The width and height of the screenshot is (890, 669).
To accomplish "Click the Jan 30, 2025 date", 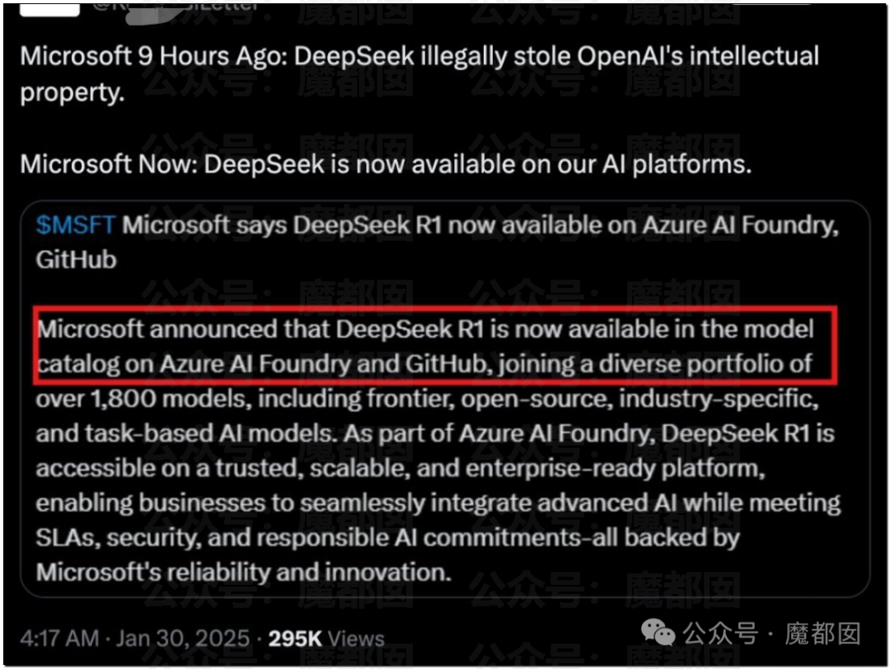I will [183, 639].
